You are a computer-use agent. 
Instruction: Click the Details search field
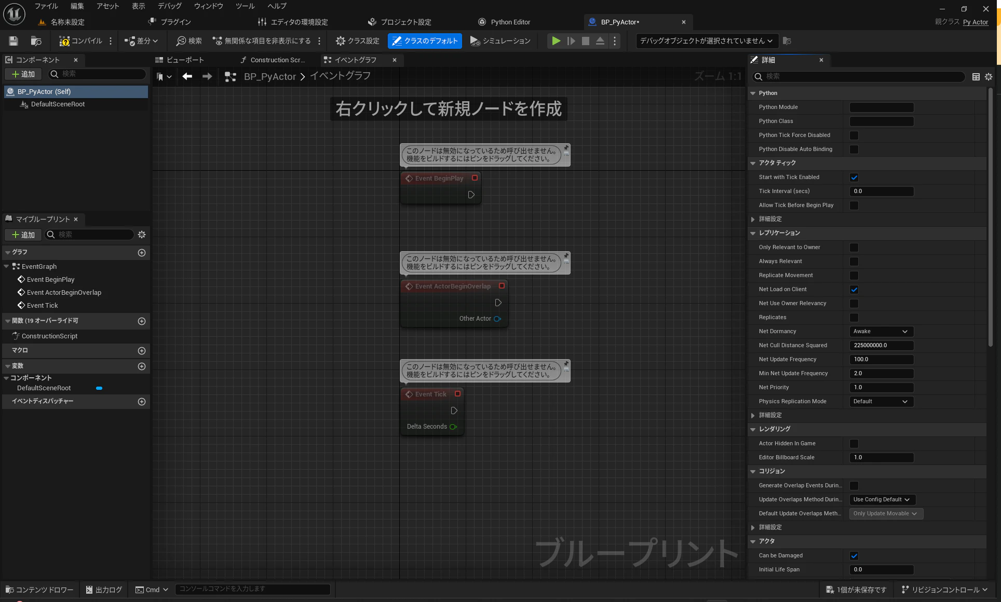(859, 77)
